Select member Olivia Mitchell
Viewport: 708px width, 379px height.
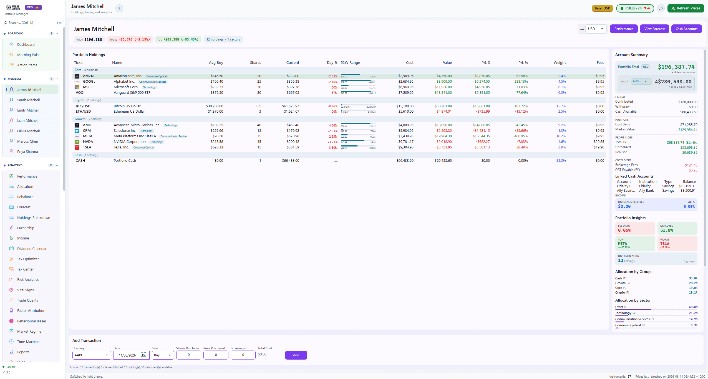tap(31, 131)
